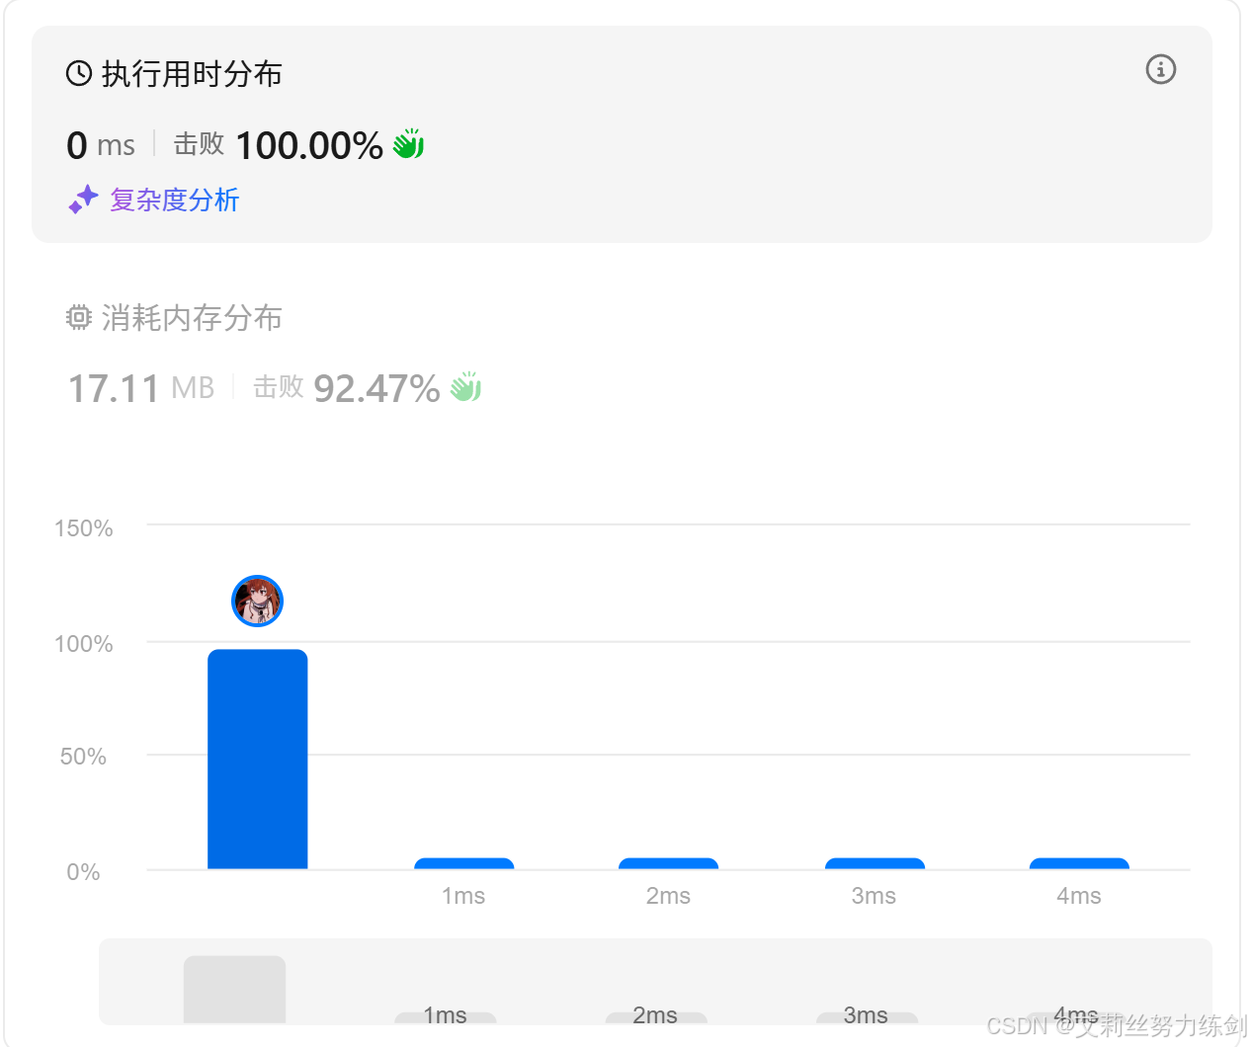Switch to the 消耗内存分布 section
1251x1047 pixels.
[x=192, y=317]
